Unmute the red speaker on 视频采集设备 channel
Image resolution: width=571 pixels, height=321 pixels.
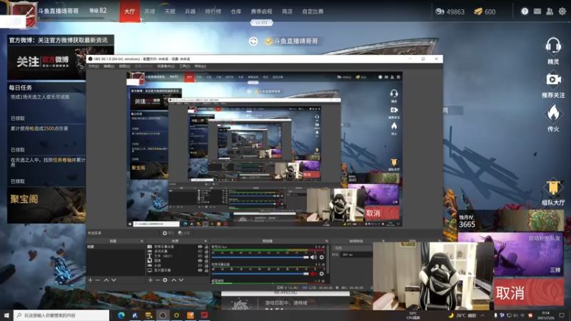tap(313, 274)
